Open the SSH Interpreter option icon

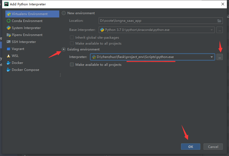pos(9,42)
